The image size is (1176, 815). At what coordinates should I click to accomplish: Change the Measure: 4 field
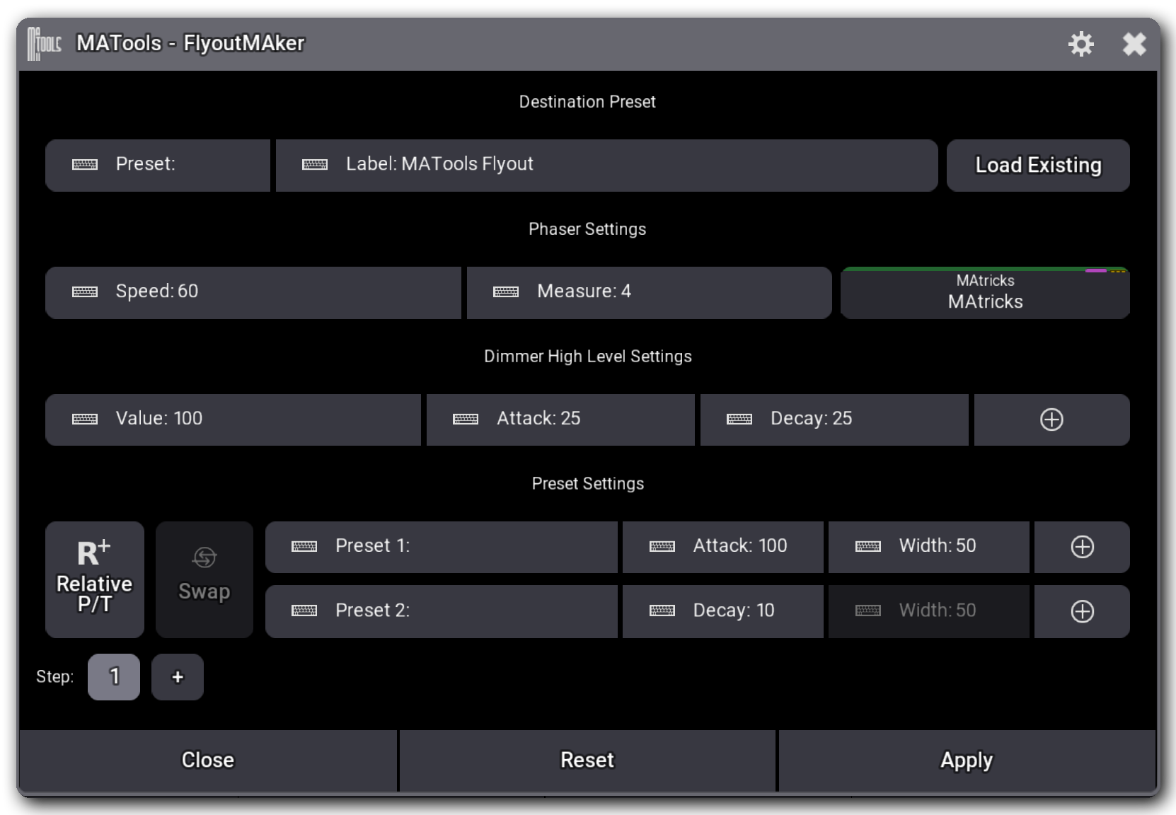(649, 292)
